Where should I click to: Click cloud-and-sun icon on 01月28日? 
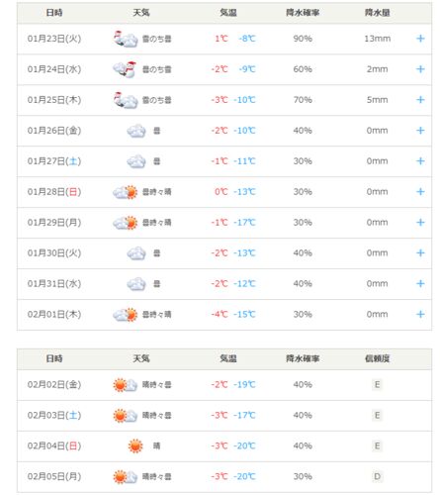click(x=126, y=192)
